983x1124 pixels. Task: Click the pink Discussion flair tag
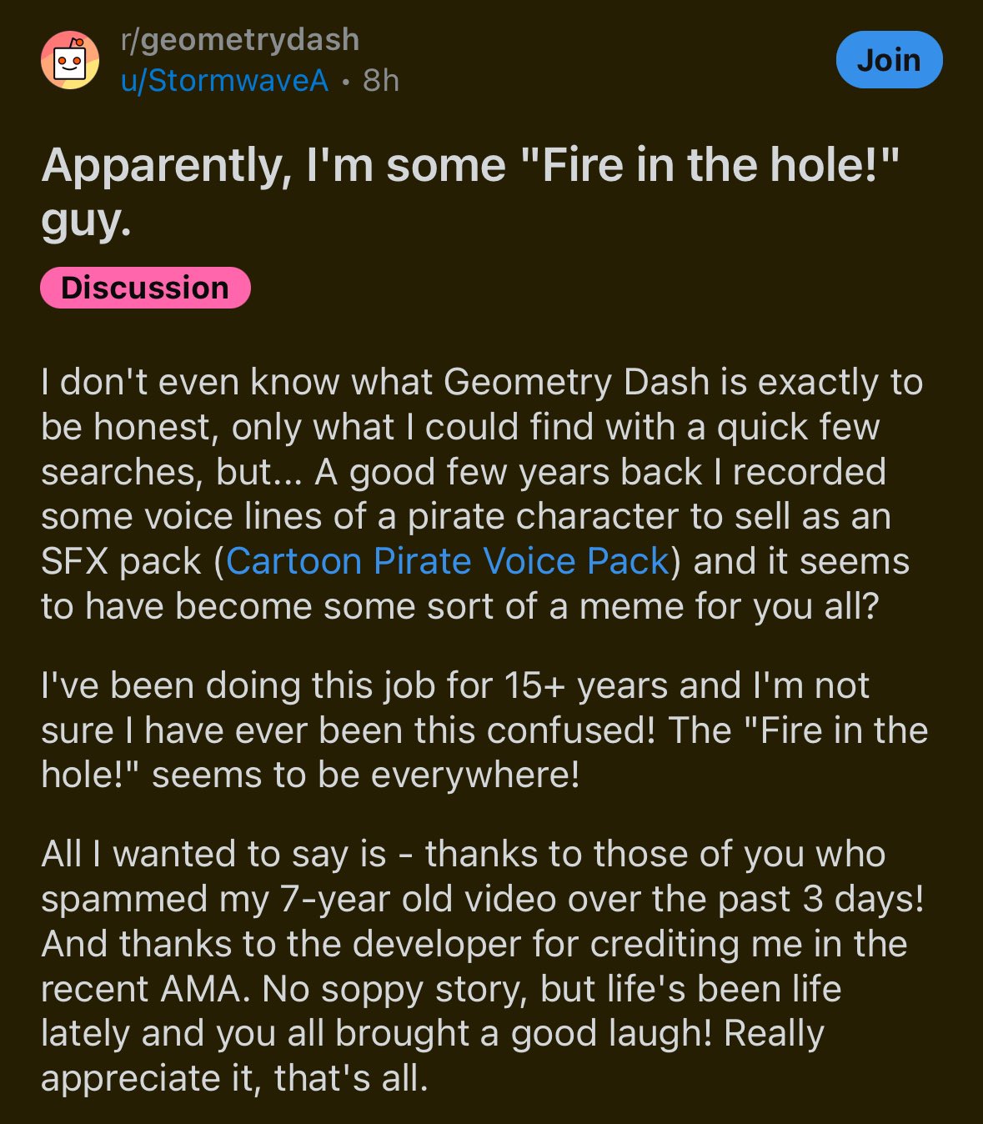pyautogui.click(x=145, y=288)
